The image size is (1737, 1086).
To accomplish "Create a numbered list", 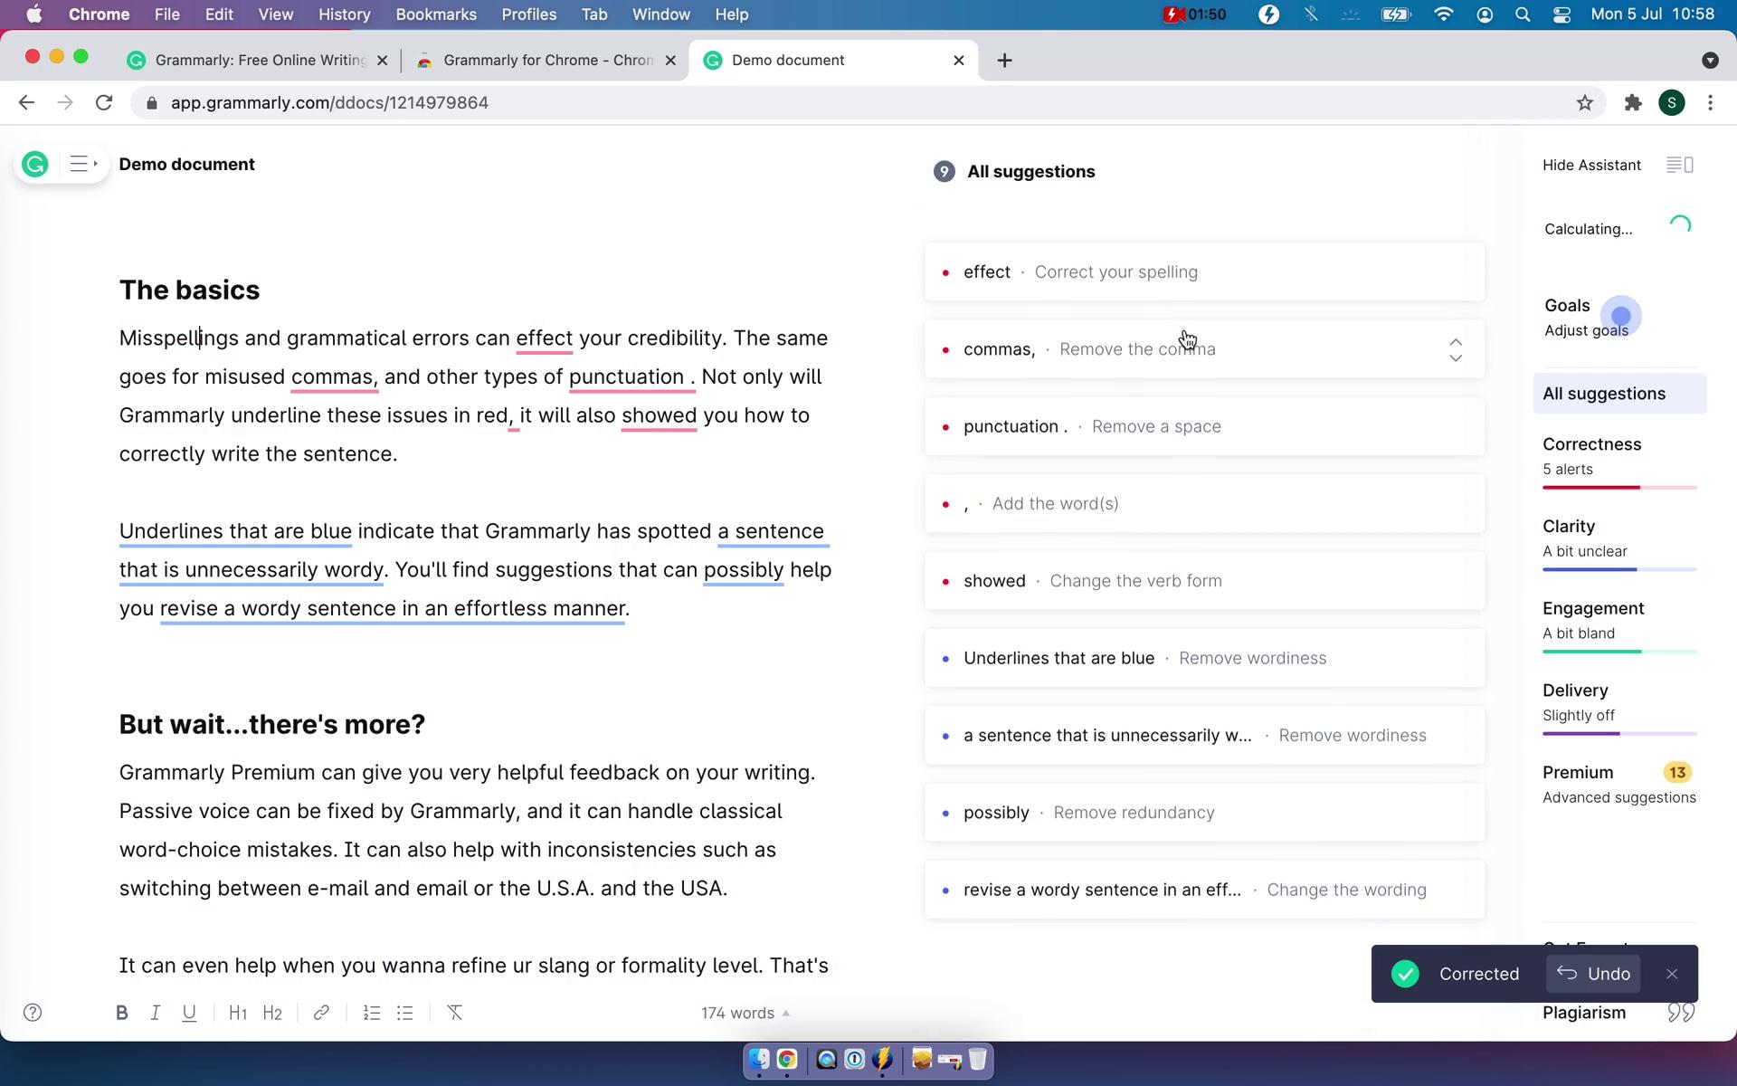I will click(x=371, y=1013).
